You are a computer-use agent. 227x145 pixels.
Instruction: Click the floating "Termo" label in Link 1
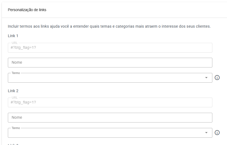[16, 73]
